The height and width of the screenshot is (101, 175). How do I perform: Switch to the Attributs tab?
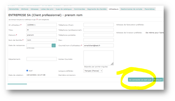point(25,9)
